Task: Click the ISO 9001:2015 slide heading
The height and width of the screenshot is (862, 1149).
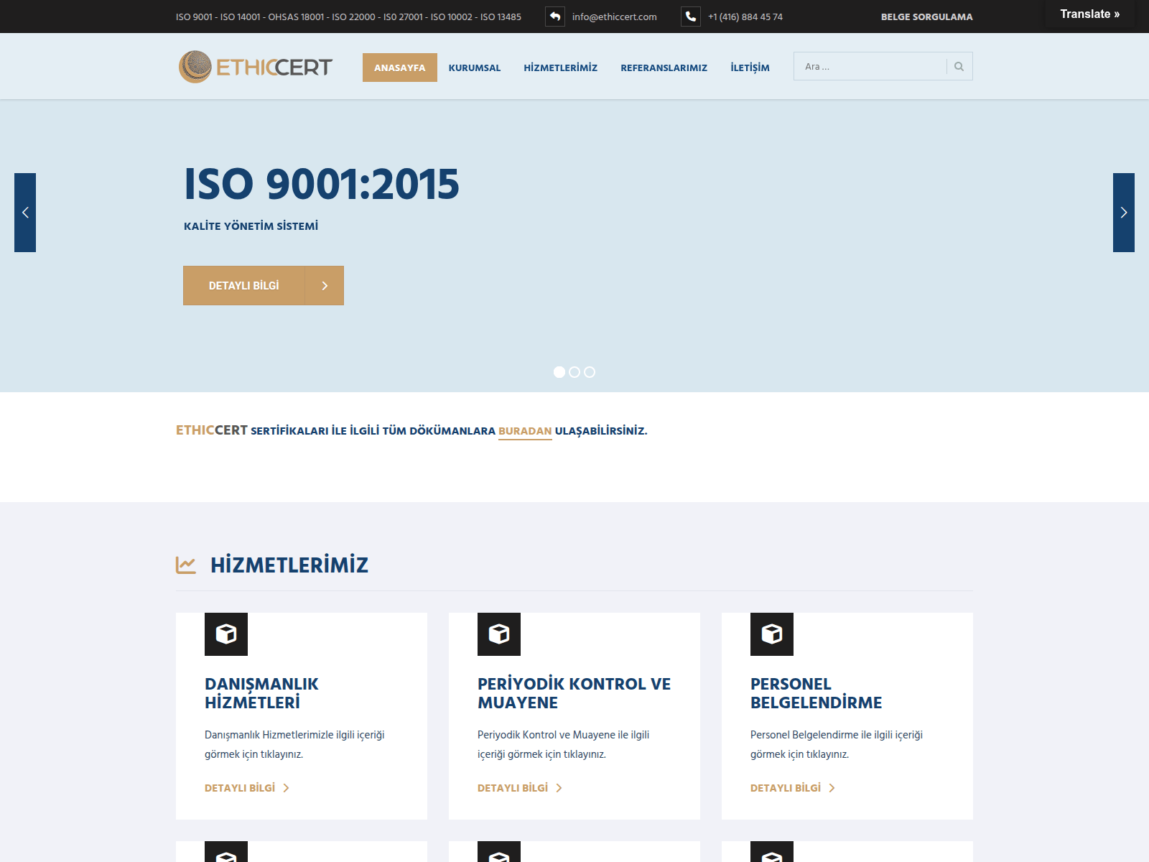Action: click(322, 184)
